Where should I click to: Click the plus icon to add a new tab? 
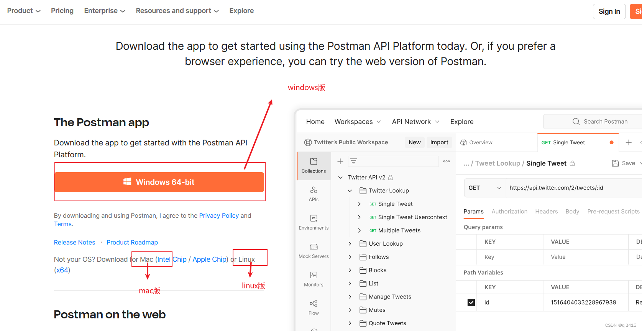tap(629, 142)
